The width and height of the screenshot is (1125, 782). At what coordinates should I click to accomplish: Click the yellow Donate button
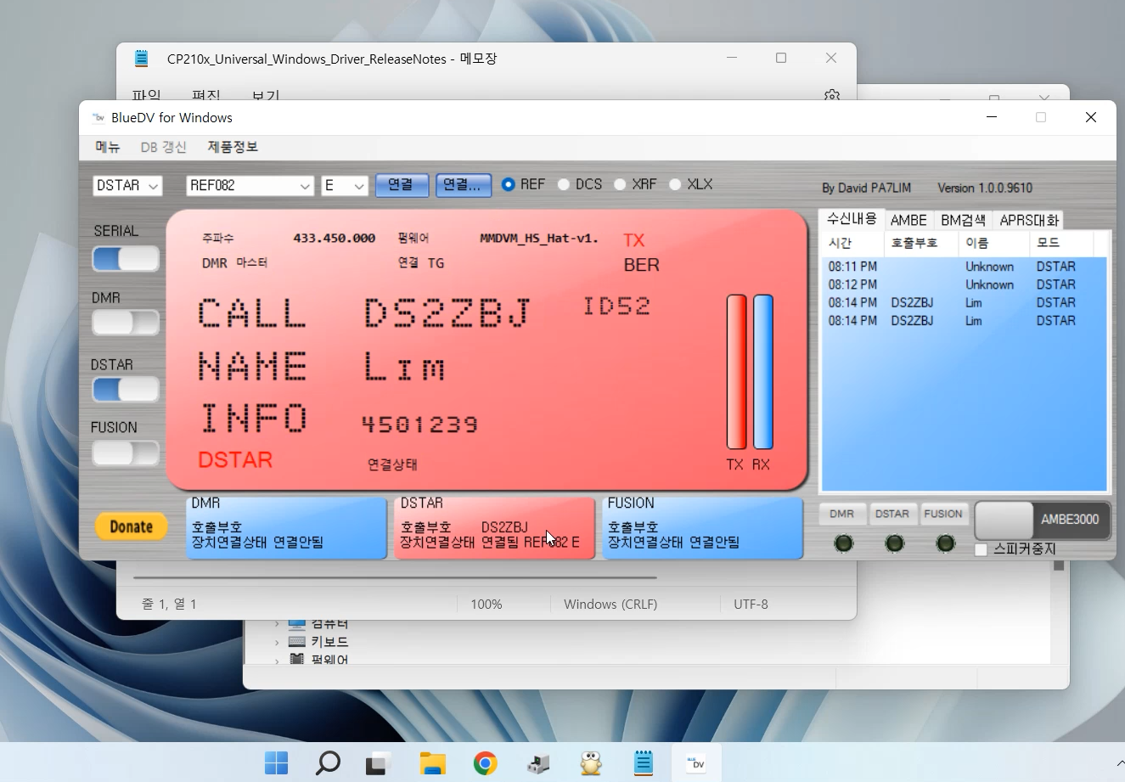click(132, 526)
